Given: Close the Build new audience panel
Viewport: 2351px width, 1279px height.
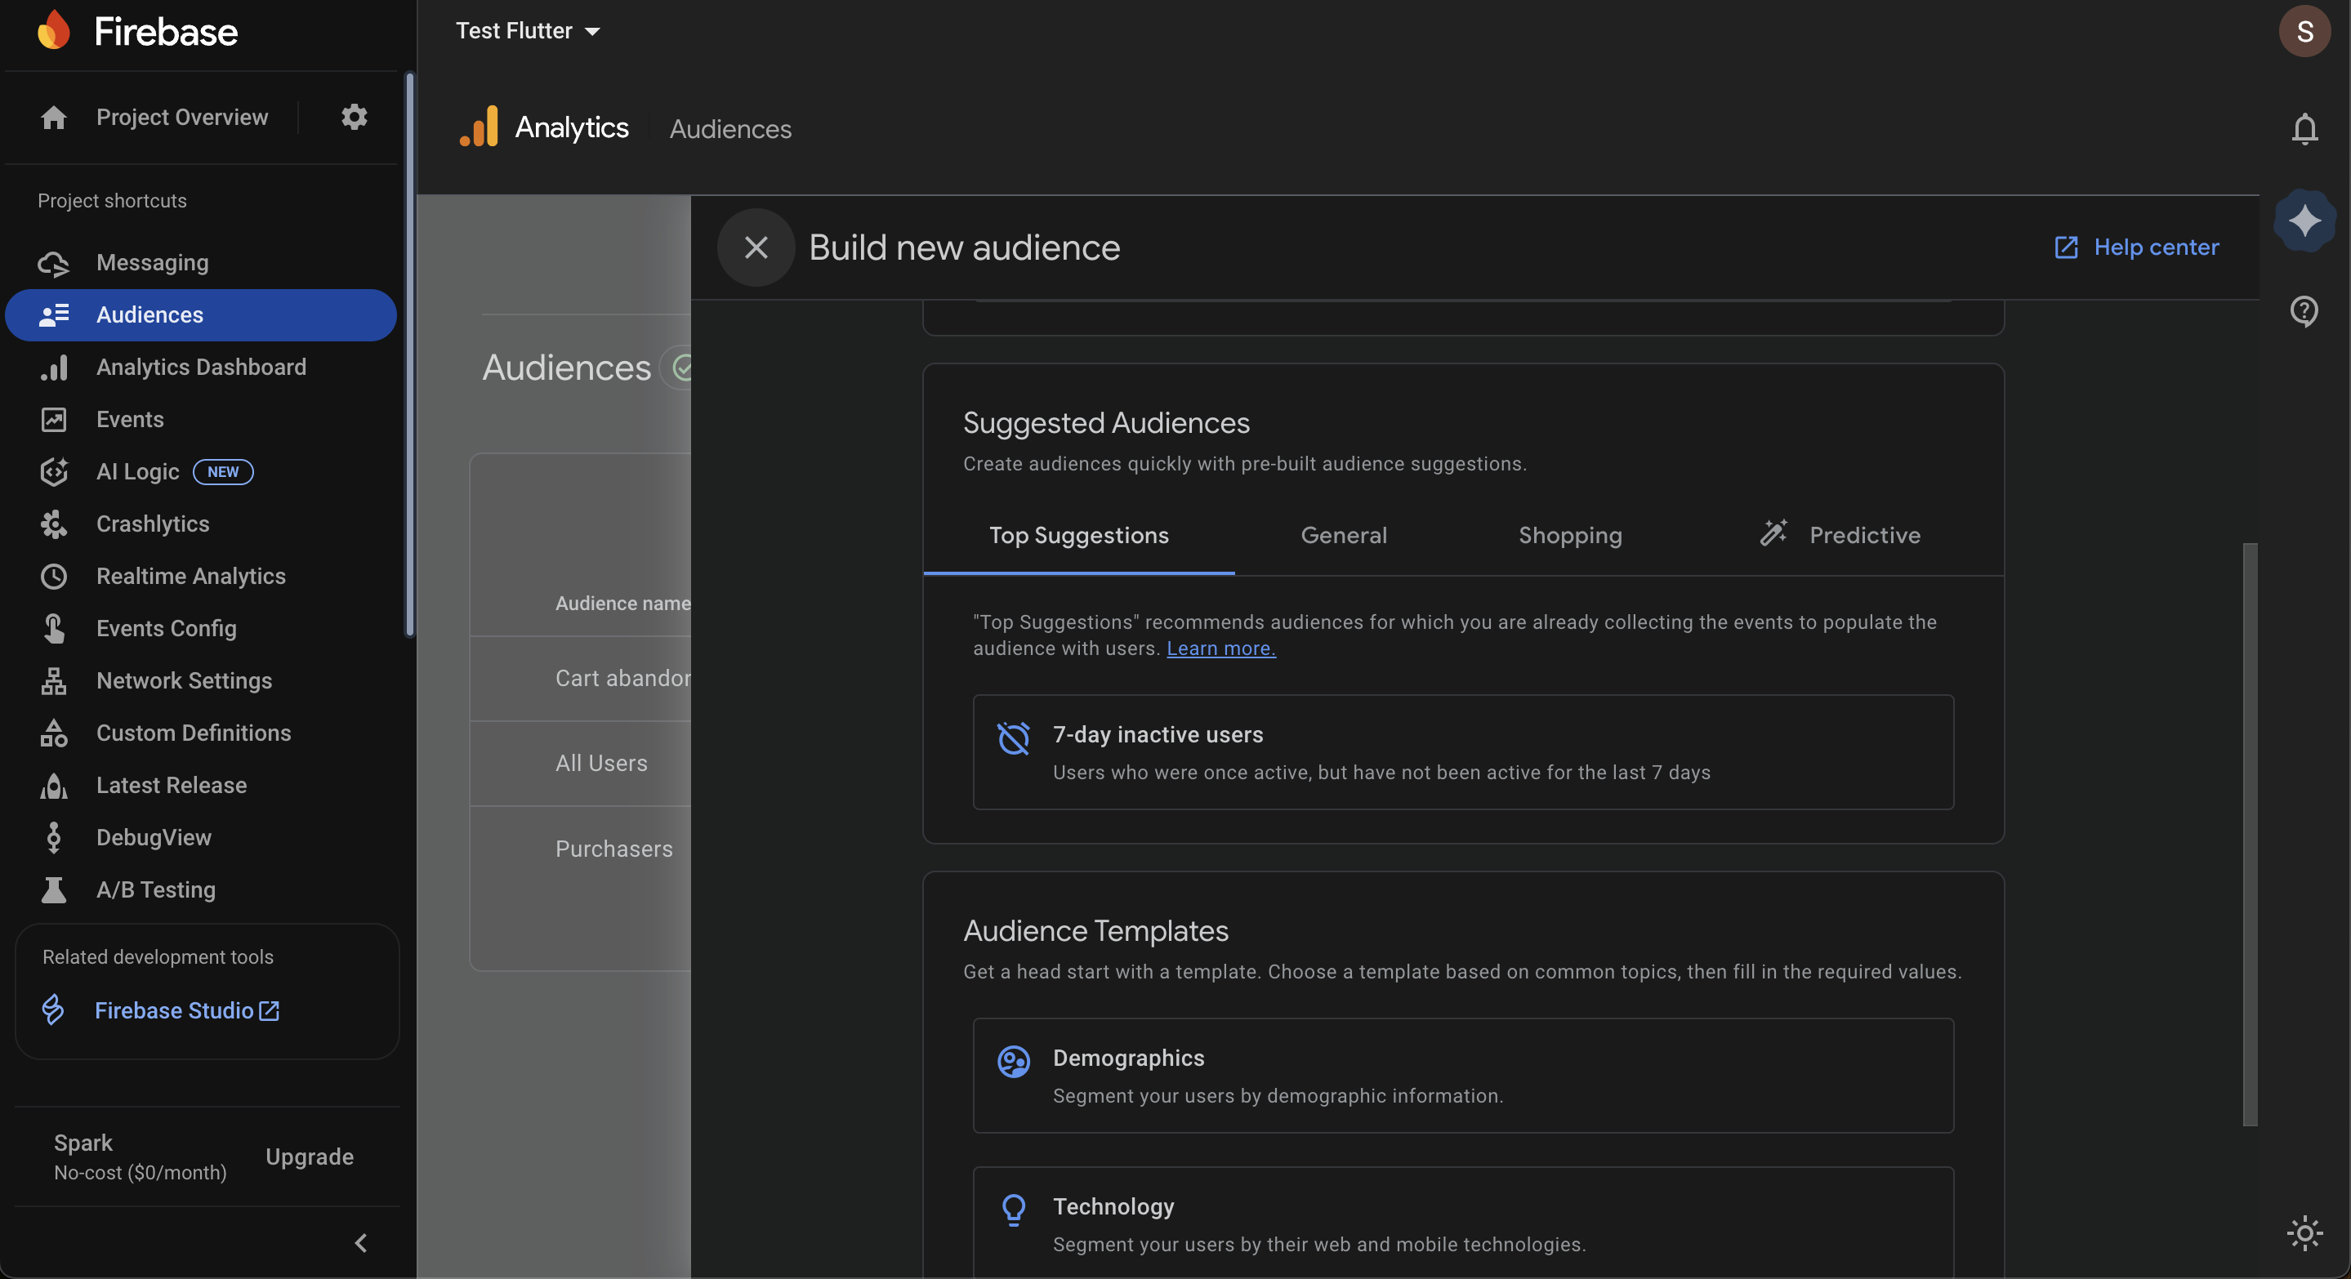Looking at the screenshot, I should click(x=756, y=247).
